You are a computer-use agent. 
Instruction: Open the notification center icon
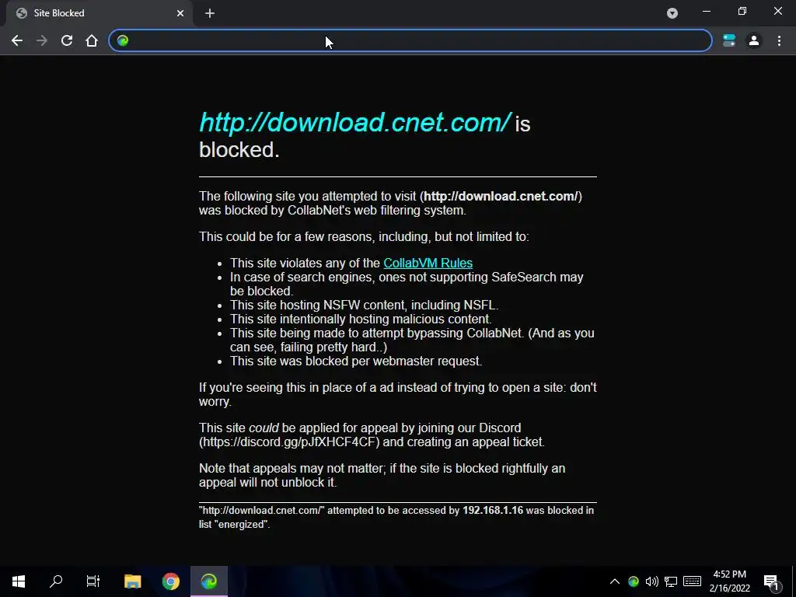tap(771, 582)
